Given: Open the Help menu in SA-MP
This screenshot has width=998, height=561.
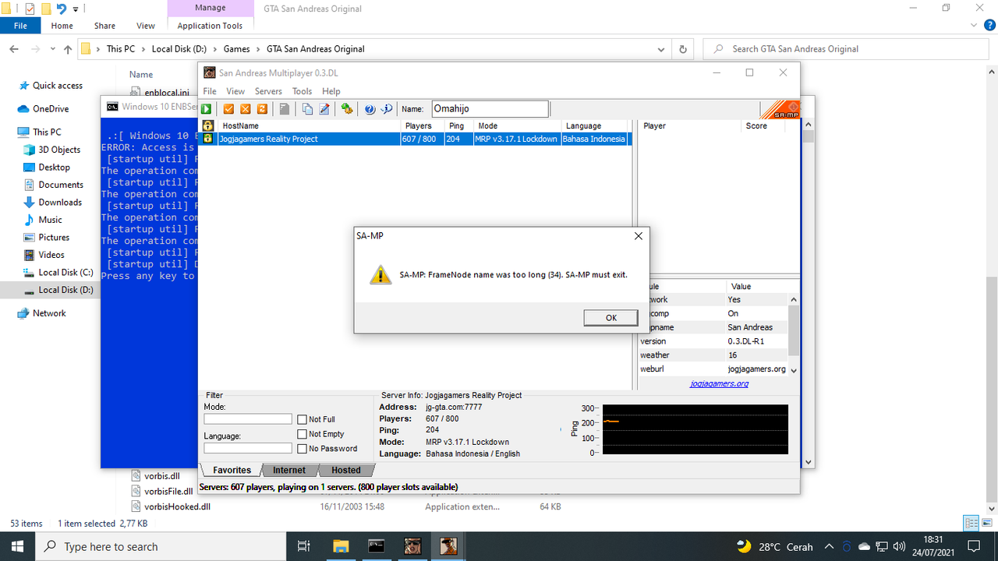Looking at the screenshot, I should [x=331, y=91].
